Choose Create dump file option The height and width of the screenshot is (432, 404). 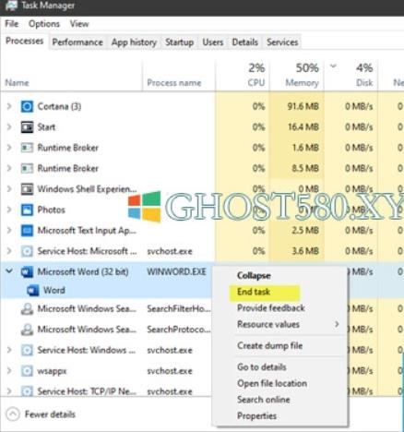coord(269,345)
